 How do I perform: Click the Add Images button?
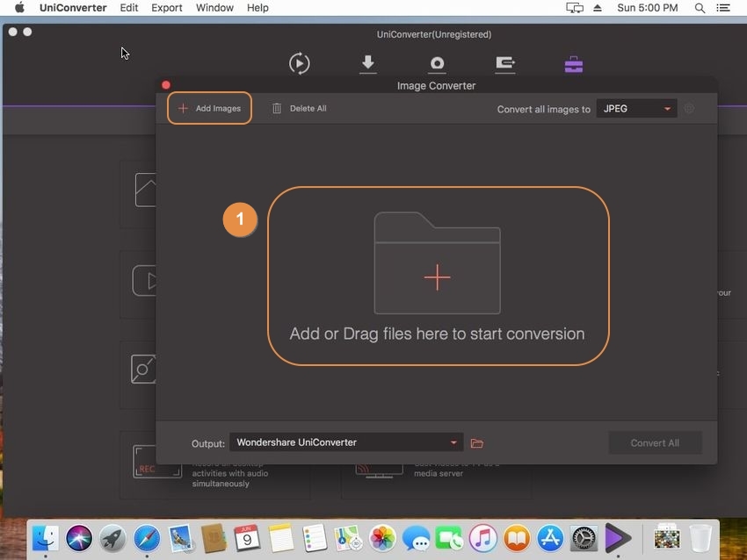coord(209,108)
